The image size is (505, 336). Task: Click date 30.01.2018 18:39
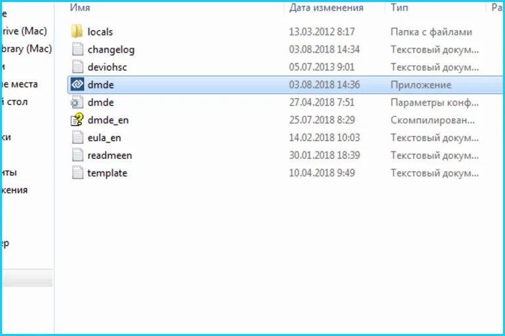click(324, 156)
